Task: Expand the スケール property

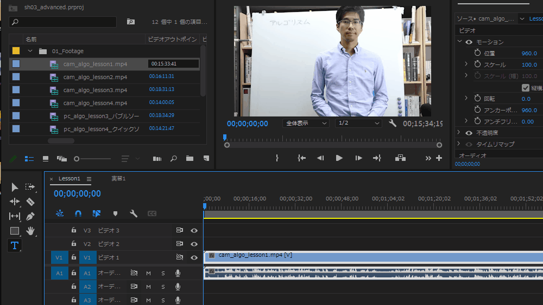Action: 466,64
